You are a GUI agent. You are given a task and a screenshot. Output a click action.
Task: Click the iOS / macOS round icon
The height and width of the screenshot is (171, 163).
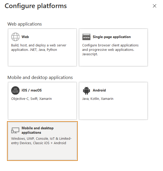coord(15,90)
